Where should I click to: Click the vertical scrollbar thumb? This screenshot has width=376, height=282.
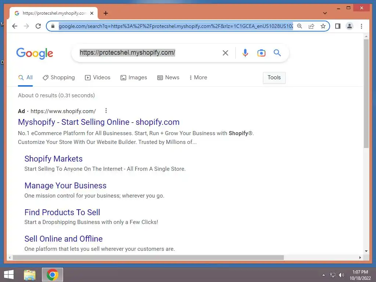coord(366,94)
